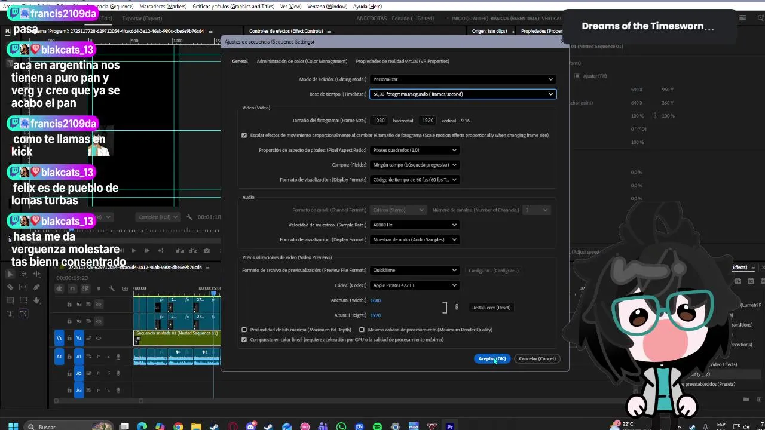
Task: Open Graphics and Titles menu
Action: [234, 6]
